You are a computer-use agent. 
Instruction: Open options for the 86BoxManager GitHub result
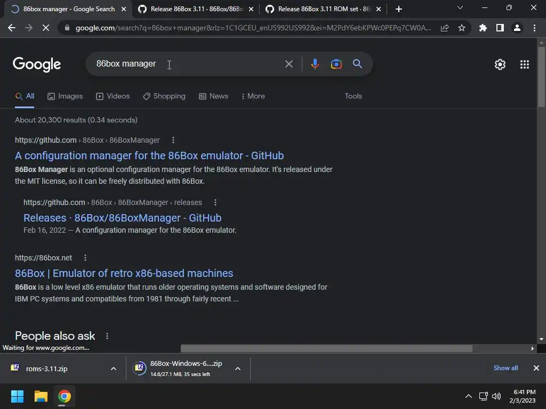click(173, 140)
